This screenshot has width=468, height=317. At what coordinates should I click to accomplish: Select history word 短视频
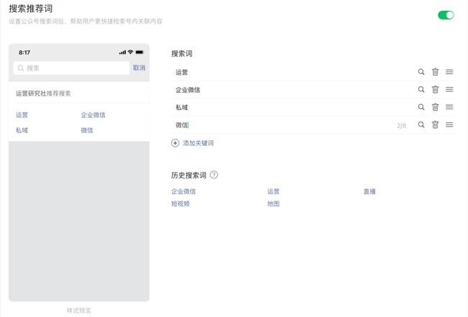[x=180, y=203]
